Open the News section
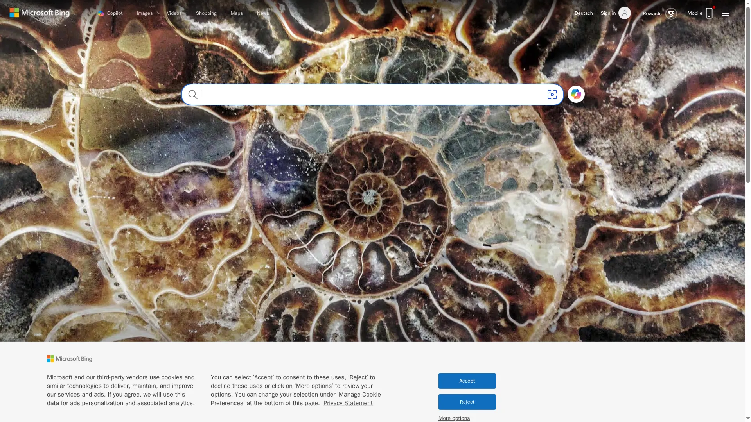751x422 pixels. tap(262, 13)
